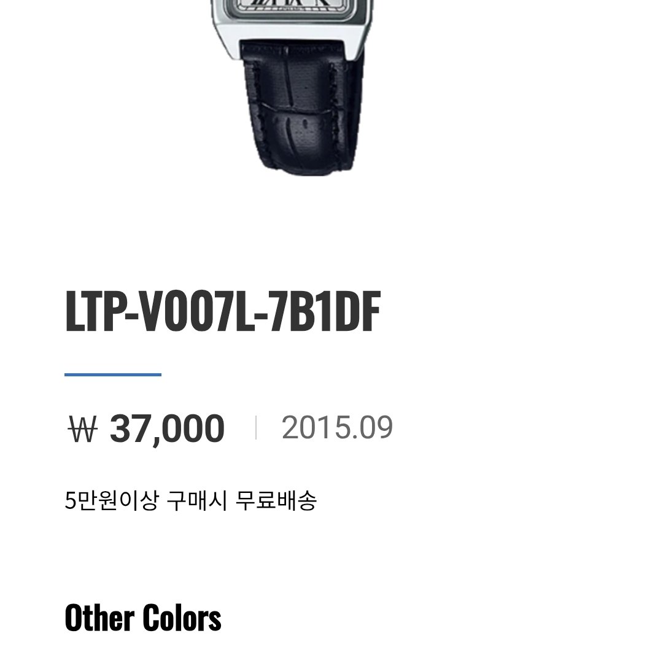Click the word 'Other' in the heading

[100, 618]
